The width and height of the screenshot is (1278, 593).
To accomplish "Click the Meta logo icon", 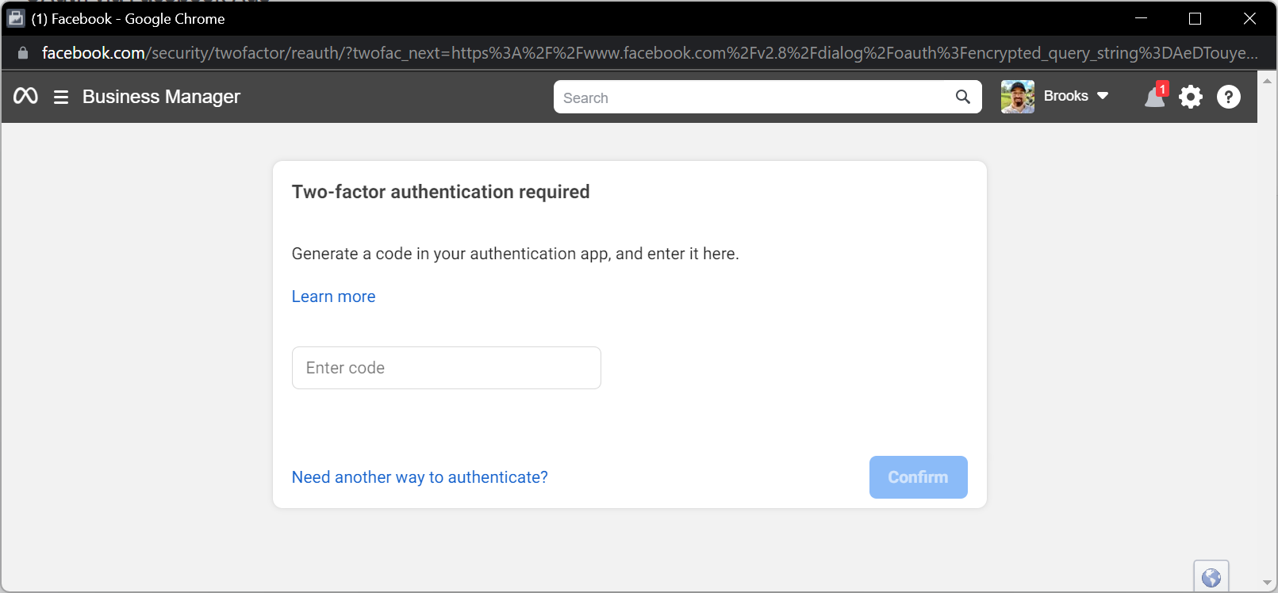I will (x=25, y=96).
